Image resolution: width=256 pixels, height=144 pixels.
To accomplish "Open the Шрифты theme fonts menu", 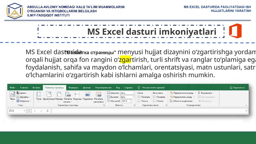I will [x=23, y=97].
